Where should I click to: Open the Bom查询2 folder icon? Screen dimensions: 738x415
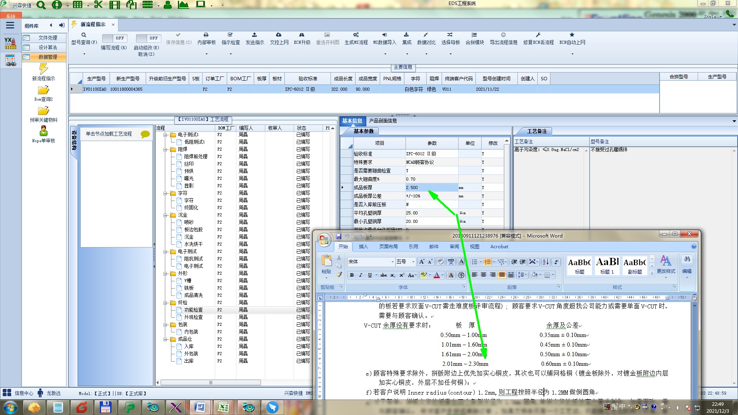pyautogui.click(x=43, y=90)
